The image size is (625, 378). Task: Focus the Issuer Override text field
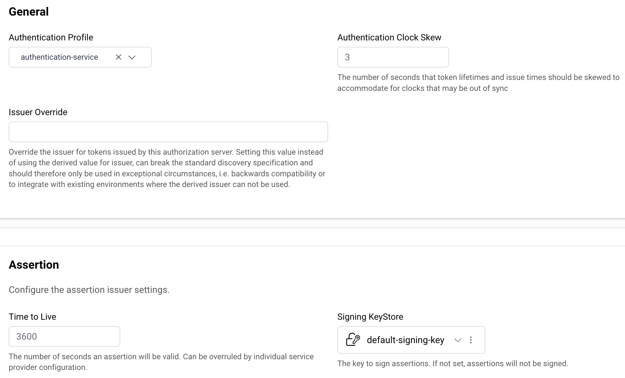(169, 132)
